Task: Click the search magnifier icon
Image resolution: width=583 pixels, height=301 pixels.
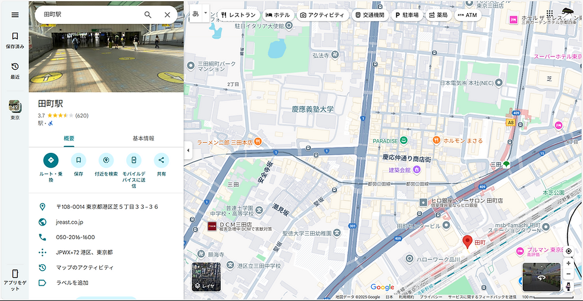Action: (148, 15)
